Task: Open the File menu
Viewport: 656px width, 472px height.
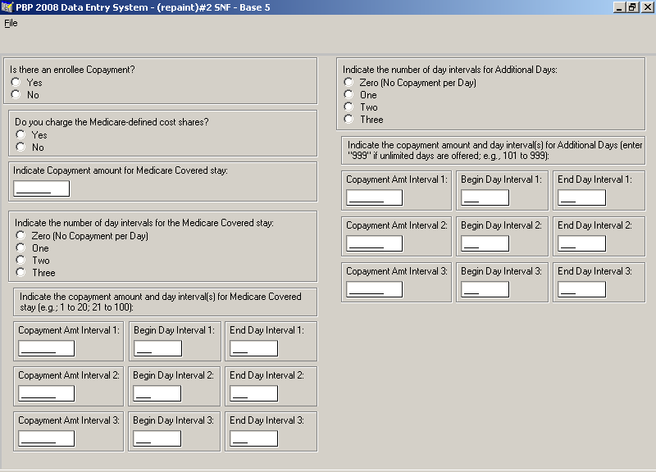Action: [11, 24]
